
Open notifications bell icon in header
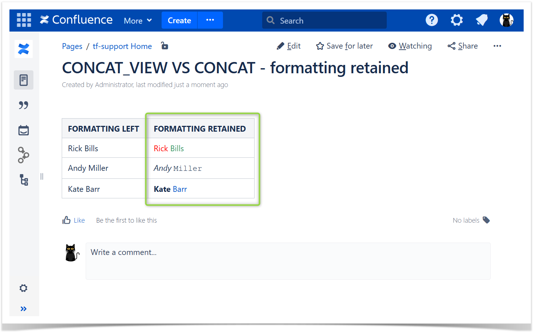(482, 20)
